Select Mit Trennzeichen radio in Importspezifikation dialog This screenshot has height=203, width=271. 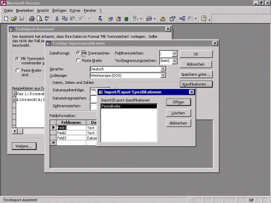click(x=78, y=53)
